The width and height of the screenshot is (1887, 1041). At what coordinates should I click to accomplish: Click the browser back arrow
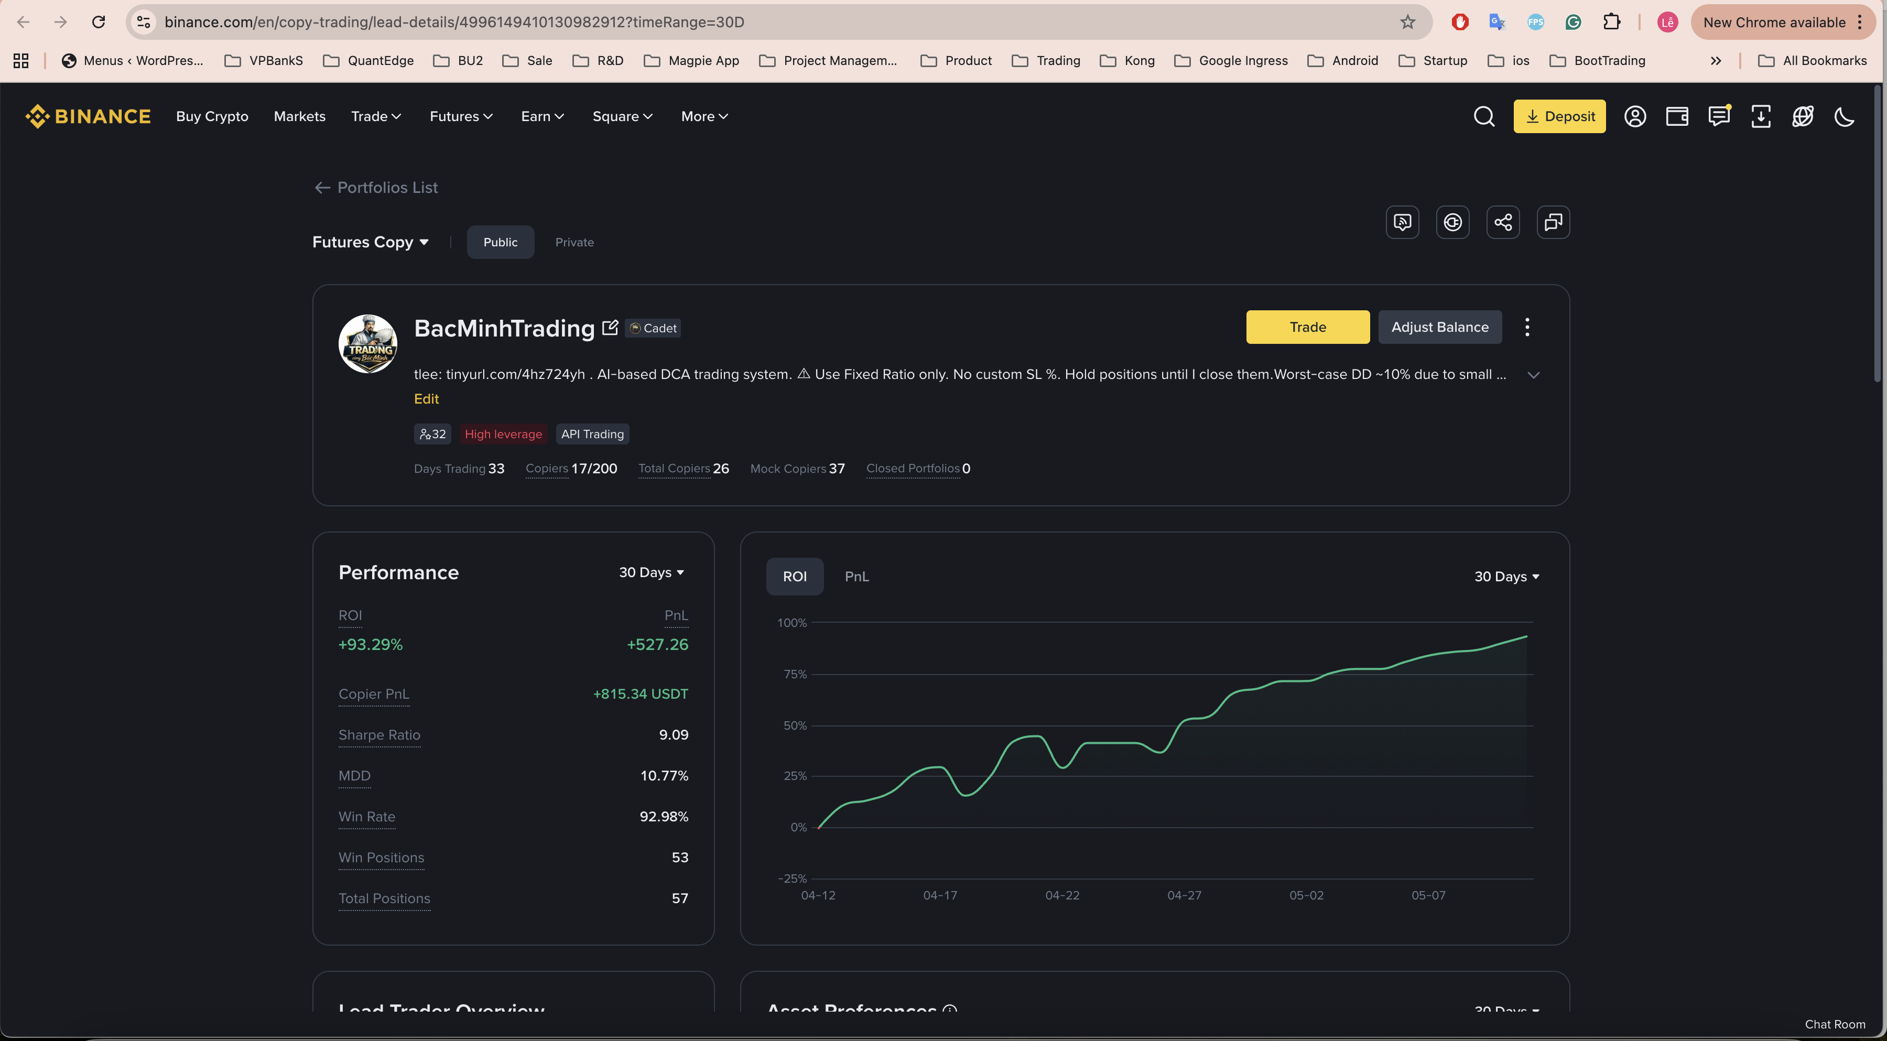[24, 22]
